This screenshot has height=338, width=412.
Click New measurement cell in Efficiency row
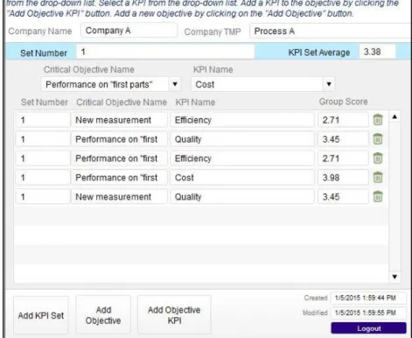(x=119, y=120)
